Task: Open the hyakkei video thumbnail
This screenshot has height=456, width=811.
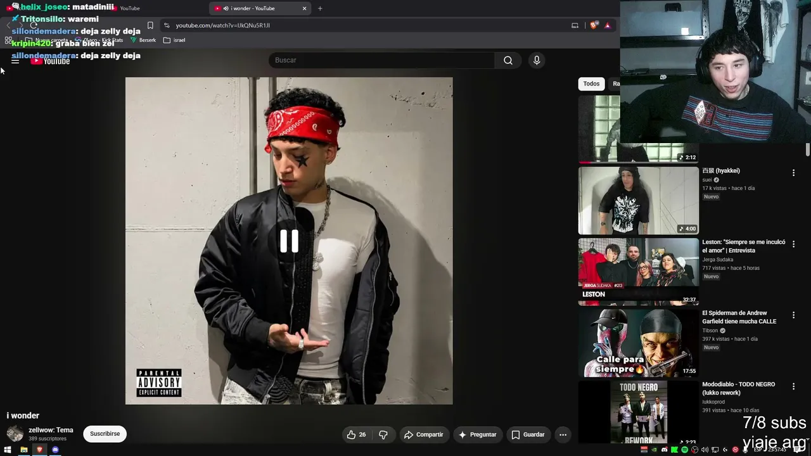Action: (x=638, y=200)
